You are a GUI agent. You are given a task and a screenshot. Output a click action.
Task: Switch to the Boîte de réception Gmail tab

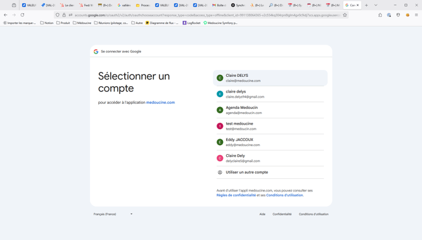point(219,5)
